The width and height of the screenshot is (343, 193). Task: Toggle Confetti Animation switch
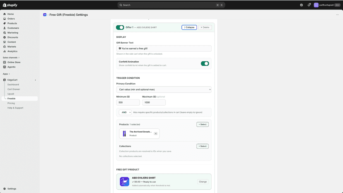click(205, 63)
